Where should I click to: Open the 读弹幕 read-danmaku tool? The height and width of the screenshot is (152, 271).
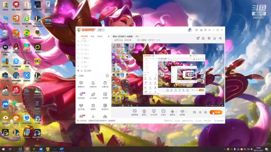[x=105, y=96]
